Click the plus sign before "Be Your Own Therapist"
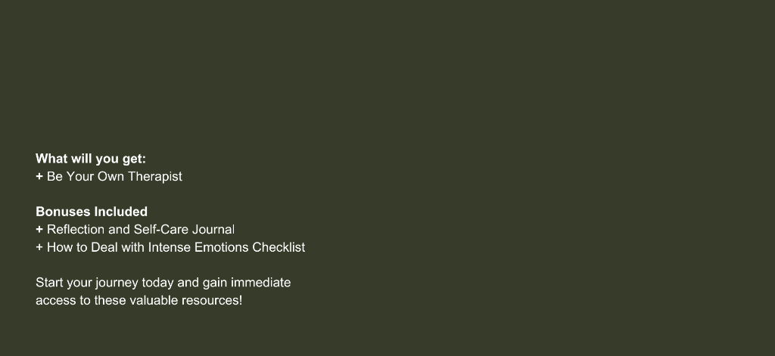Viewport: 775px width, 356px height. pyautogui.click(x=39, y=176)
